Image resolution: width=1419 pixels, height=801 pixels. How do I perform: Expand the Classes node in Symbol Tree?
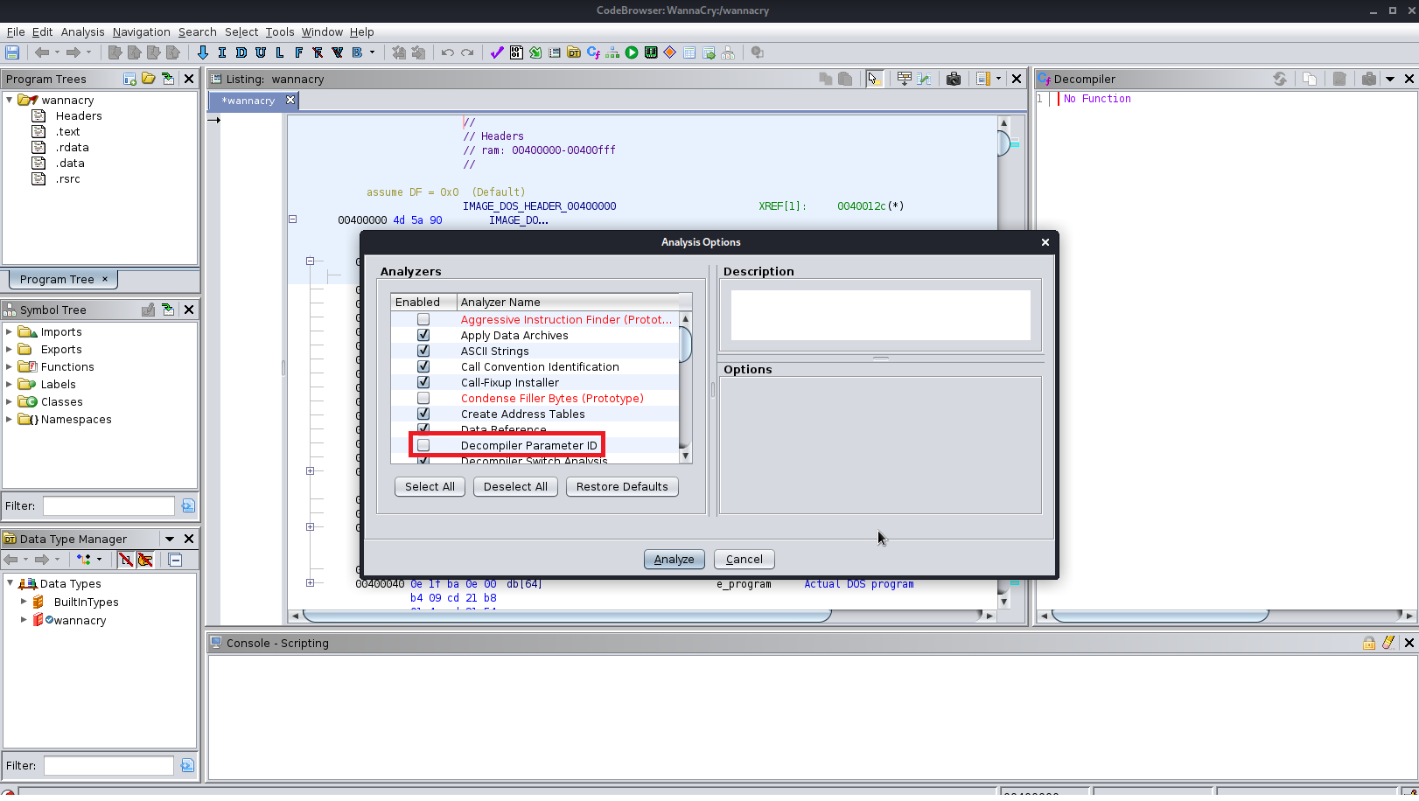click(9, 401)
